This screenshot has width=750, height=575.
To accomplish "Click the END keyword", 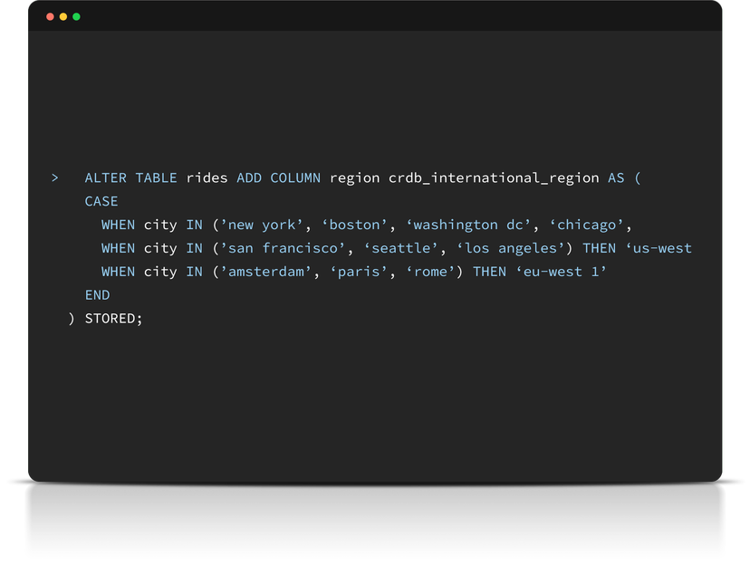I will click(97, 294).
